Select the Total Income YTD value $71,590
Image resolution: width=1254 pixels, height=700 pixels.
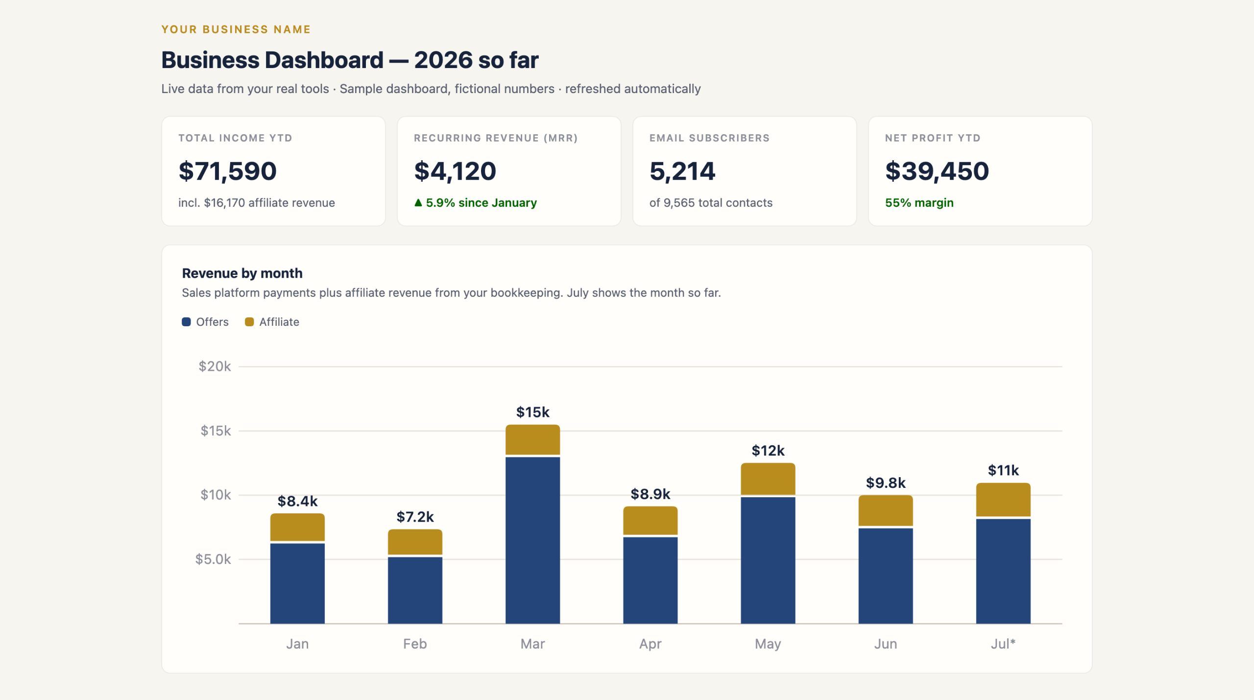tap(228, 171)
